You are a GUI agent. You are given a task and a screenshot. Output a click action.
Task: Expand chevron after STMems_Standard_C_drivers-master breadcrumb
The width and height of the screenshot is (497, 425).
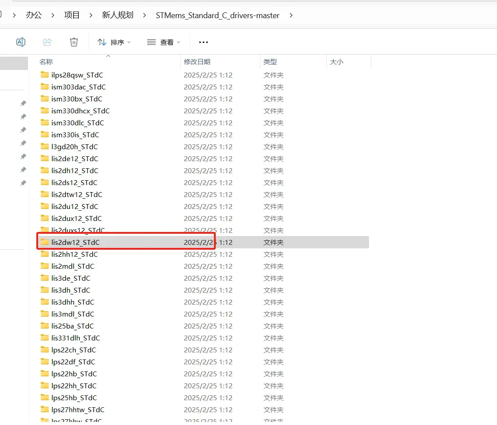pos(291,15)
